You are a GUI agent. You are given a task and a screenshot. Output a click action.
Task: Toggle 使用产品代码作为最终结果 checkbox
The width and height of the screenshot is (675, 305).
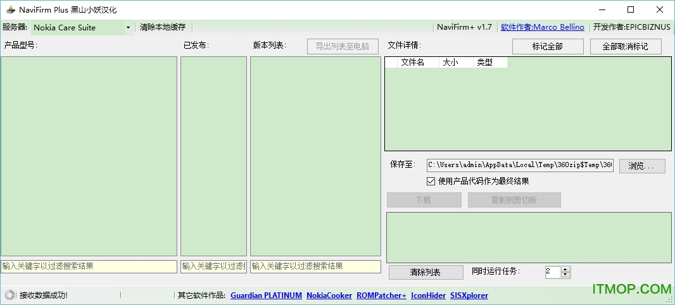[431, 181]
